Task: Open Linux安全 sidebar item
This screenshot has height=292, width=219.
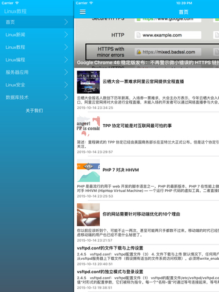Action: [x=37, y=85]
